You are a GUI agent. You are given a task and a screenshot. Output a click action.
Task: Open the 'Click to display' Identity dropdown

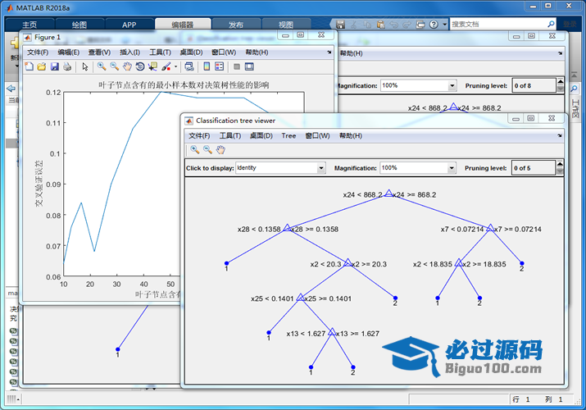[x=320, y=168]
